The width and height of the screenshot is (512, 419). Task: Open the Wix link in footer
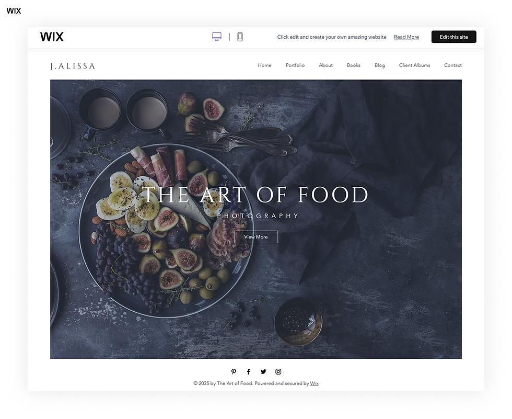pyautogui.click(x=314, y=383)
